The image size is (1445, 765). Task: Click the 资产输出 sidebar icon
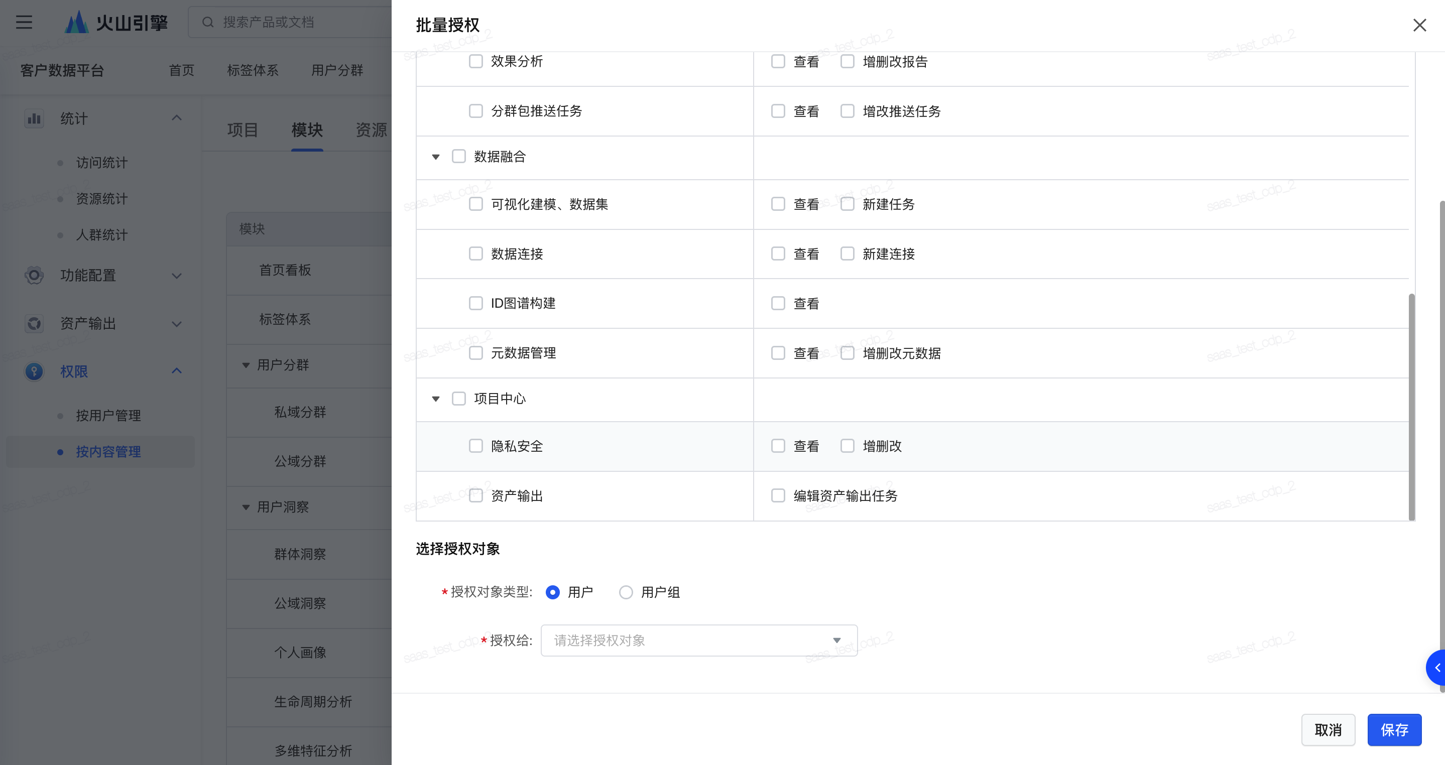(34, 324)
